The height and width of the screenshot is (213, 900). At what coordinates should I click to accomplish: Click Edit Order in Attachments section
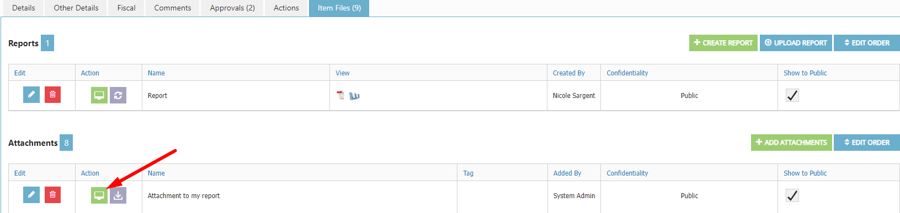tap(867, 143)
